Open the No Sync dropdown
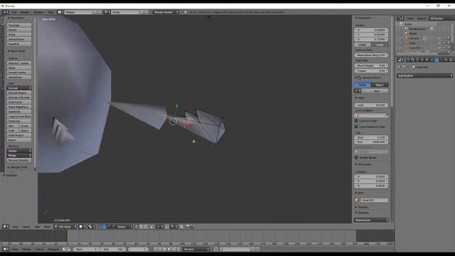 [x=196, y=249]
